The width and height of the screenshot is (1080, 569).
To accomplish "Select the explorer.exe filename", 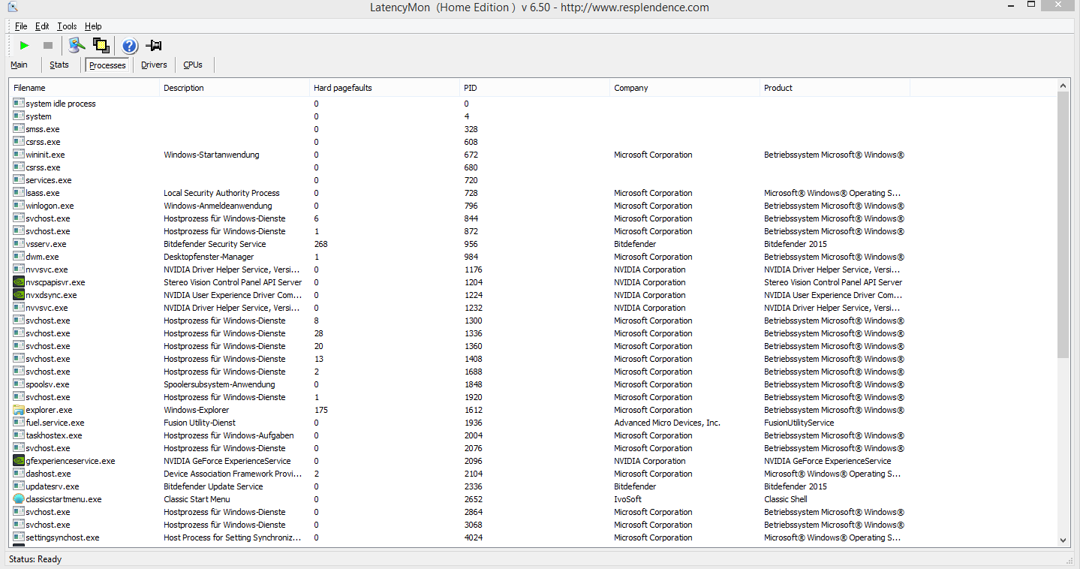I will [x=49, y=410].
